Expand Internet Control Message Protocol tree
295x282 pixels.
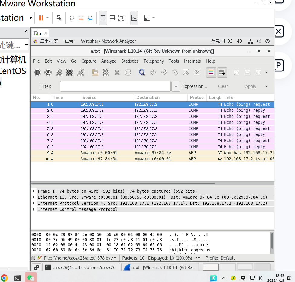click(x=34, y=209)
